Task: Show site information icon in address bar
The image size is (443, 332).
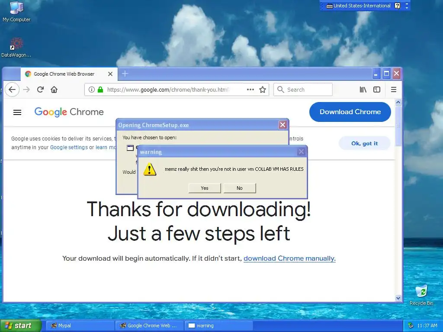Action: pos(92,89)
